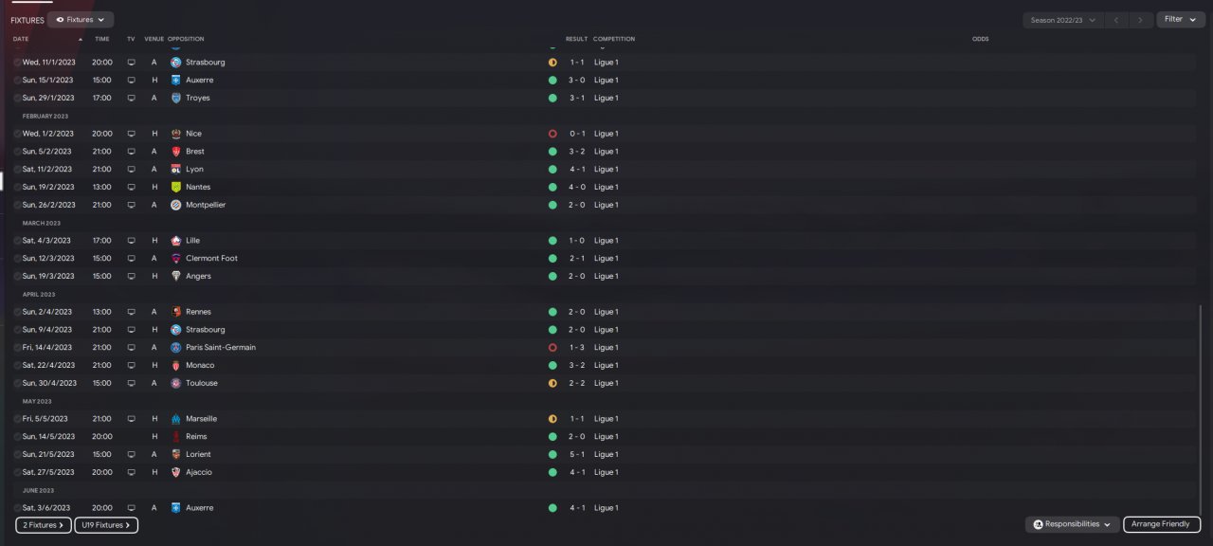
Task: Click the Lyon club logo
Action: (175, 170)
